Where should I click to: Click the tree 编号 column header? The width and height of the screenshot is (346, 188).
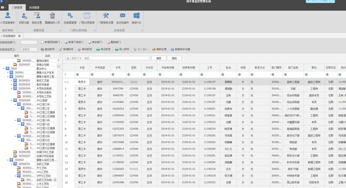coord(17,56)
